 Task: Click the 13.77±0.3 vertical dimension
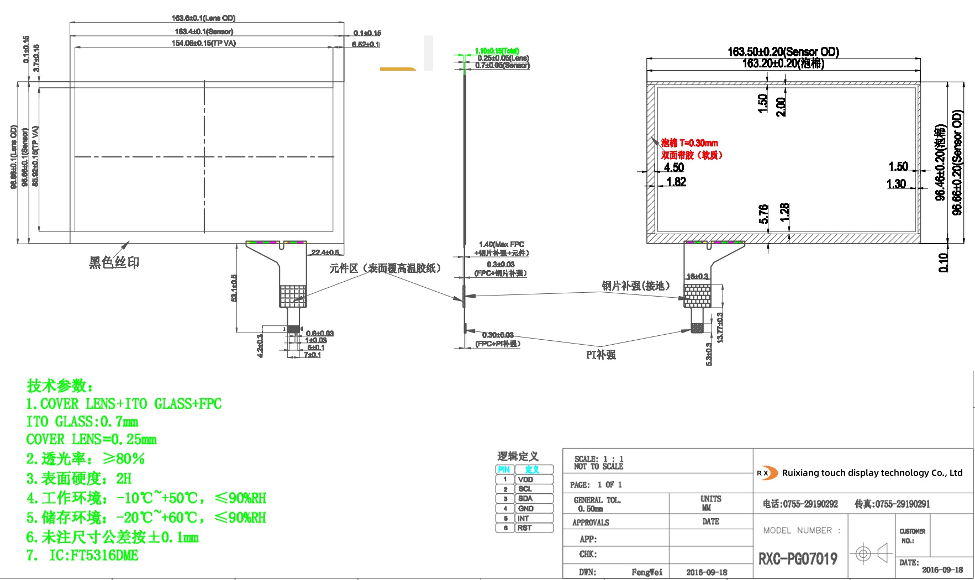click(719, 328)
